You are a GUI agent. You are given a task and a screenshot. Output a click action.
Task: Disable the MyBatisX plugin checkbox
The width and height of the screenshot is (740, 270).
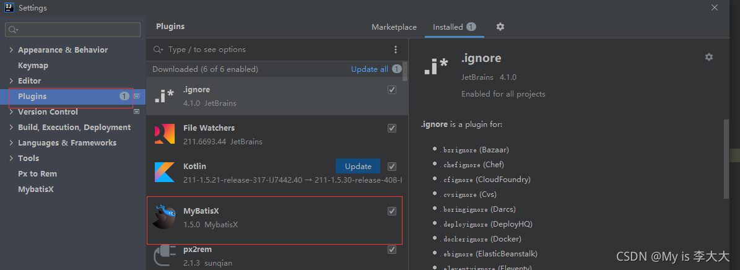pyautogui.click(x=392, y=211)
